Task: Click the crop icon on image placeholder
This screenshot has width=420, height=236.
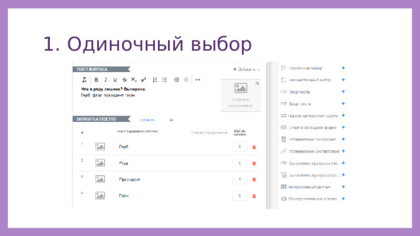Action: [257, 83]
